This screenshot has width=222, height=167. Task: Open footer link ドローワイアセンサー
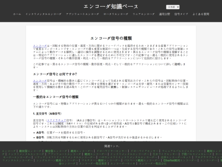[144, 151]
